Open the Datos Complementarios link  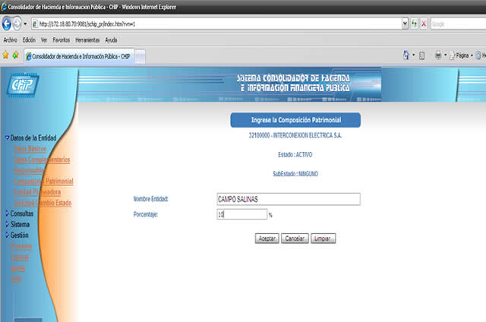[42, 160]
